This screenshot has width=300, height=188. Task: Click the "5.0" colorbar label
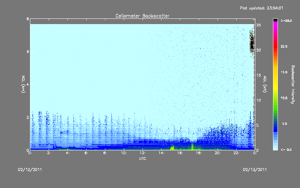tap(285, 124)
